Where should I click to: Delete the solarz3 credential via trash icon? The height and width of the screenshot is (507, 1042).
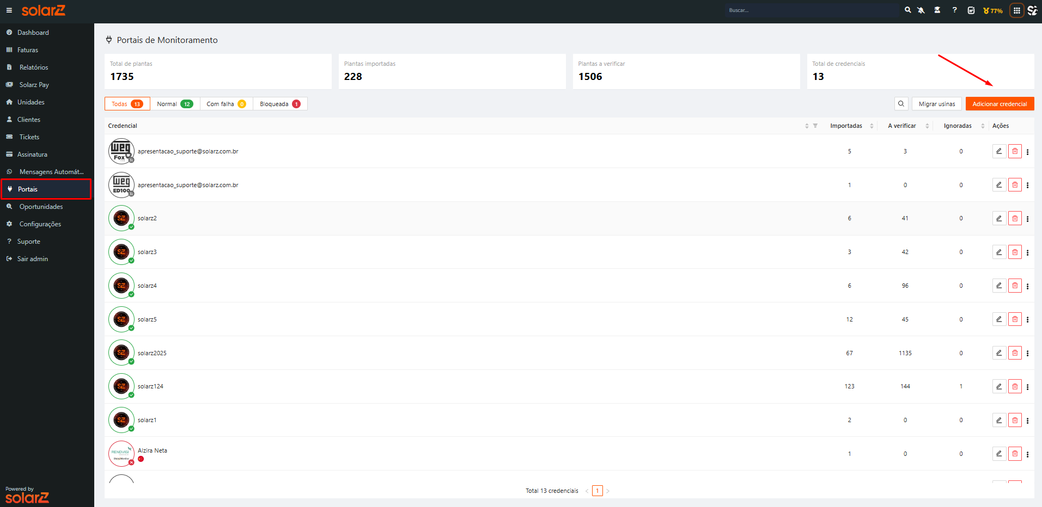1015,252
